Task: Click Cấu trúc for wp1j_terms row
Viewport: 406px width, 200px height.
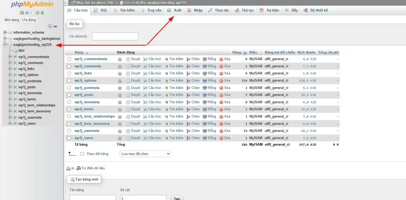Action: (x=152, y=109)
